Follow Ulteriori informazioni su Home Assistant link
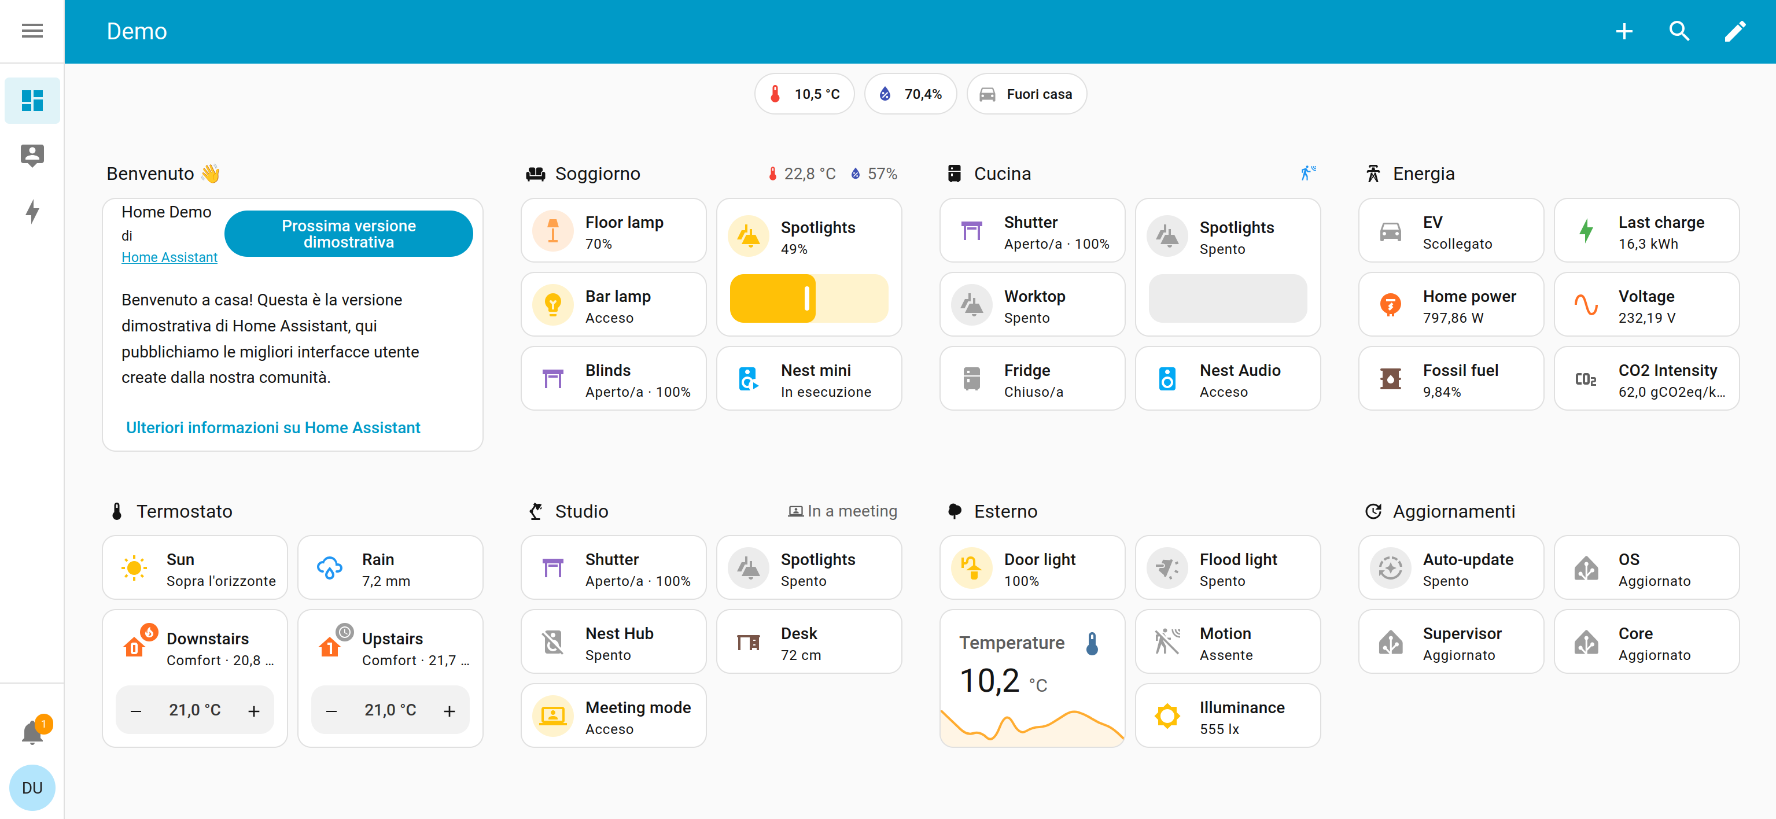Screen dimensions: 1776x819 coord(273,427)
